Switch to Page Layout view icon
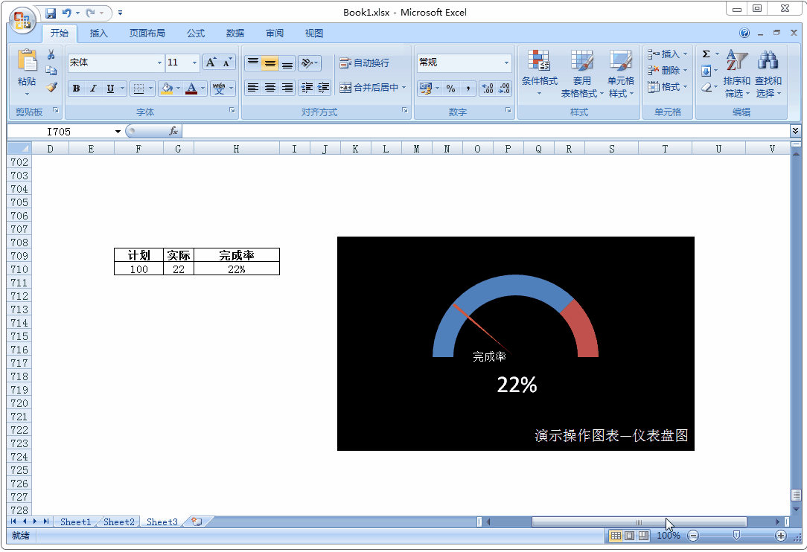Image resolution: width=807 pixels, height=552 pixels. [629, 536]
